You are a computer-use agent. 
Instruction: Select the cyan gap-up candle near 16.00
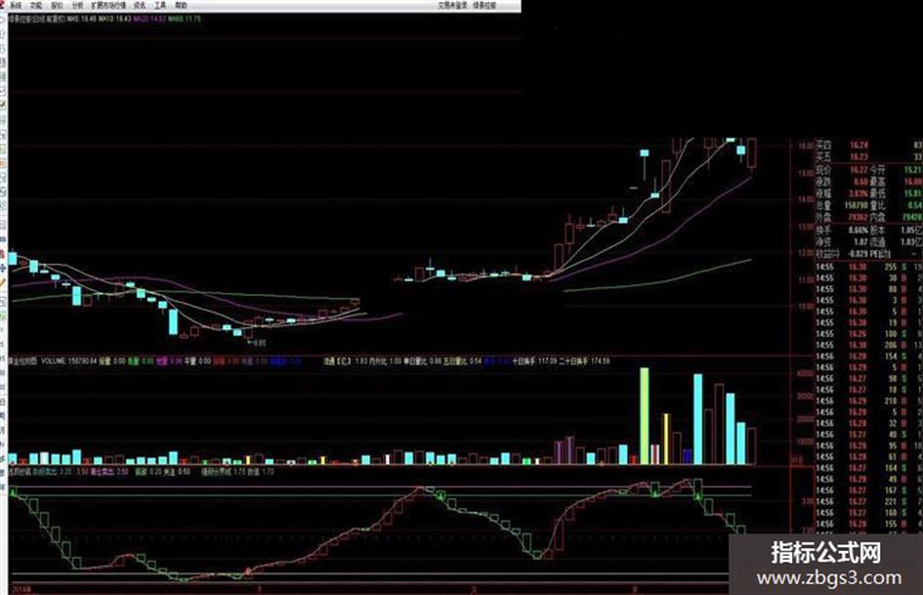click(645, 153)
